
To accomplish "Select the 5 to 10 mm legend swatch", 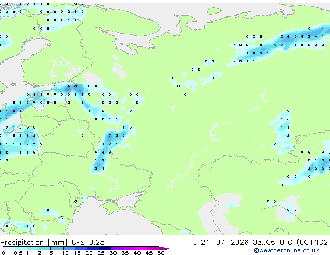I will 57,248.
